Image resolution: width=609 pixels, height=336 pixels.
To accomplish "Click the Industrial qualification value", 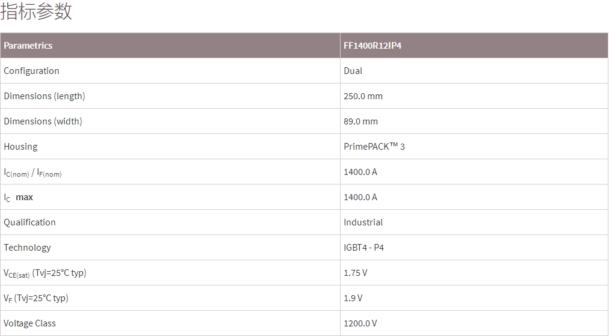I will coord(363,222).
